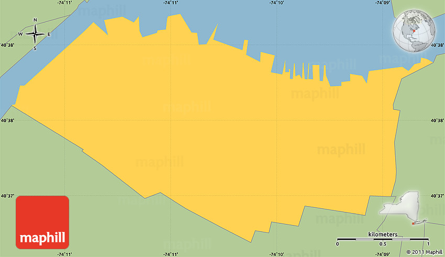Click the red marker on the globe
This screenshot has height=257, width=445.
[414, 32]
